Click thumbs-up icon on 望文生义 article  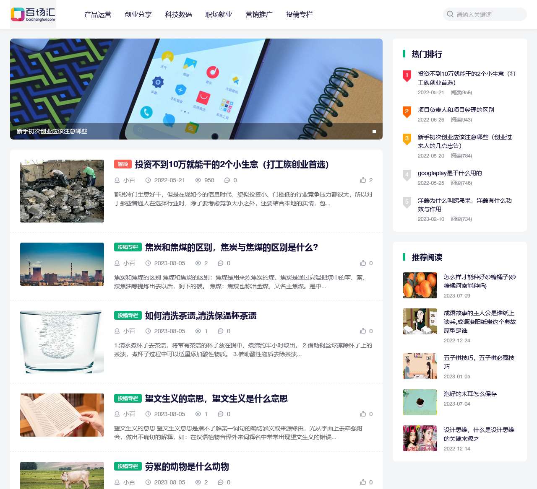[363, 414]
